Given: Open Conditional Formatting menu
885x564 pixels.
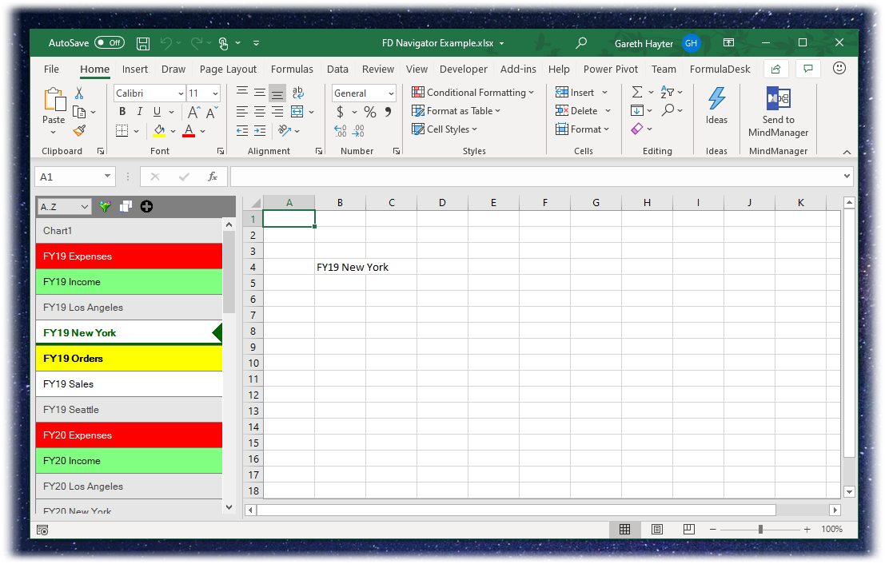Looking at the screenshot, I should pos(473,93).
